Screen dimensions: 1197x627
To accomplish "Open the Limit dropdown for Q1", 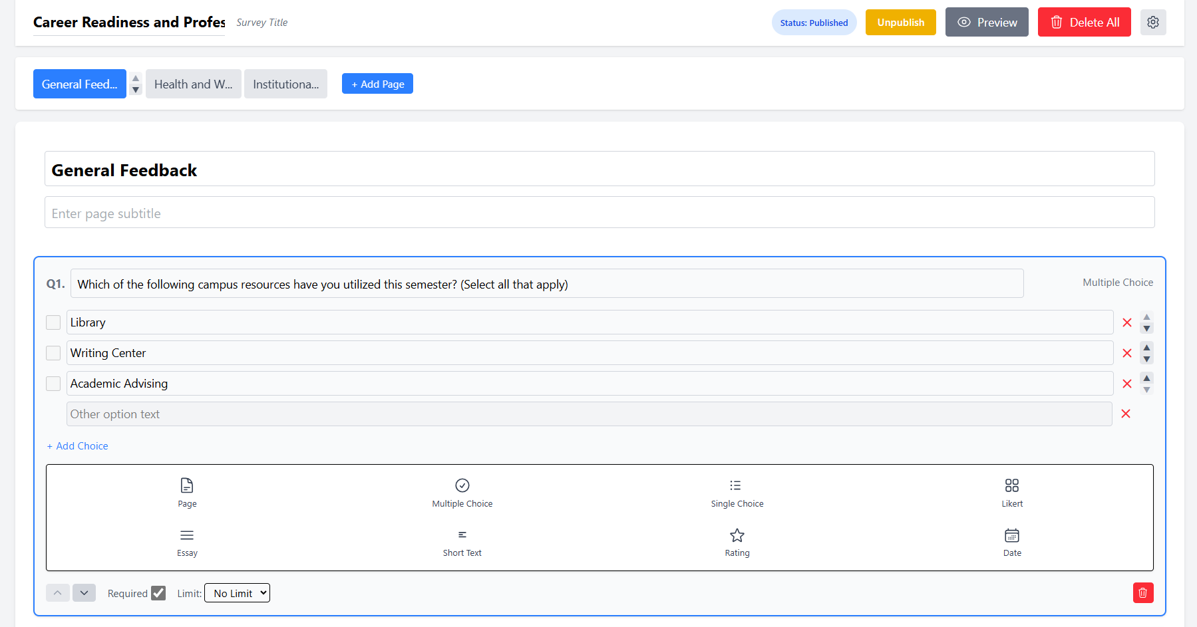I will point(236,592).
